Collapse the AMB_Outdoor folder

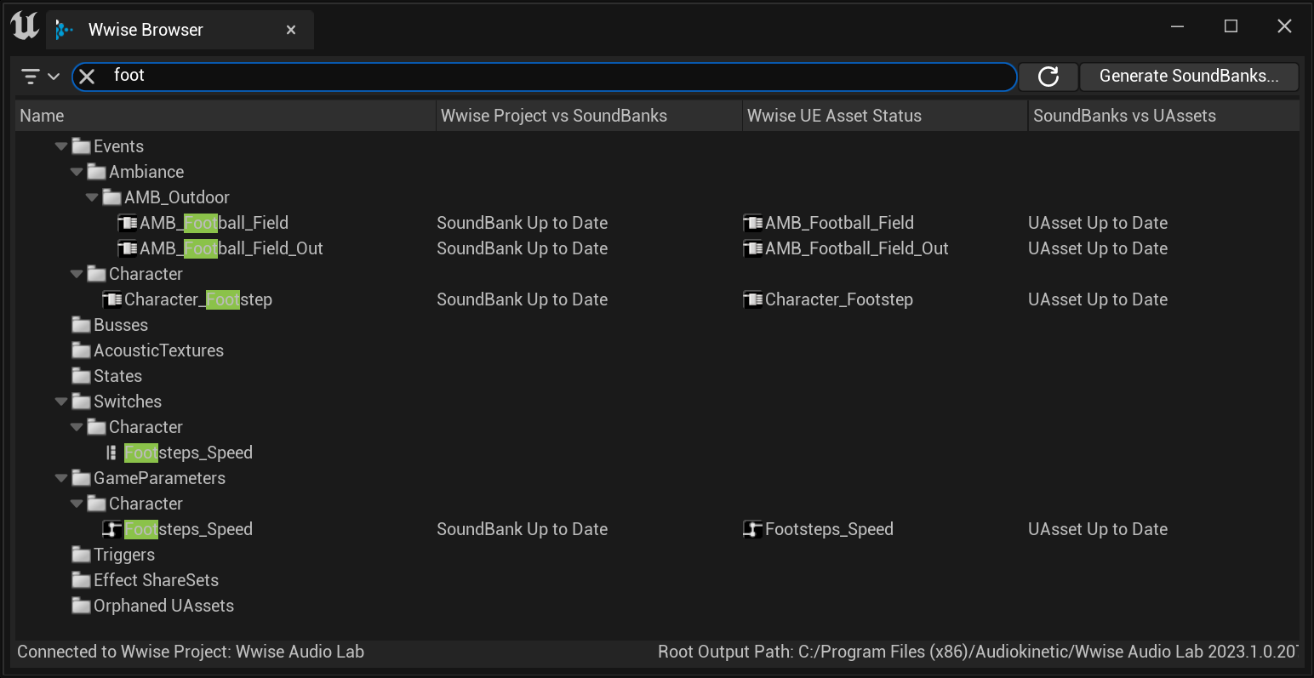pos(91,197)
